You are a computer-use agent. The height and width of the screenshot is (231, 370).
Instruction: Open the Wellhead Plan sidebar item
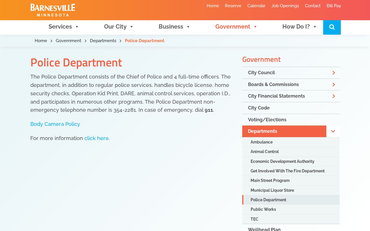click(x=291, y=228)
